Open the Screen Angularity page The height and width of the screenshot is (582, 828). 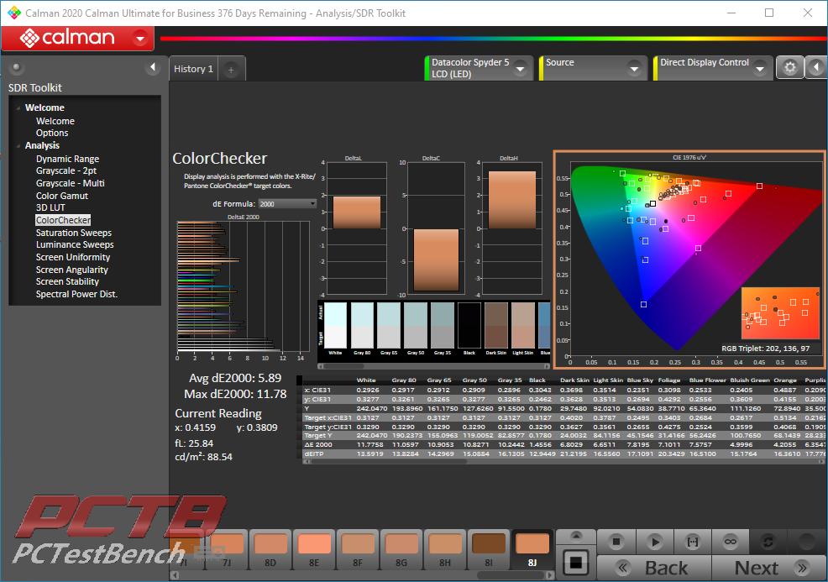[x=72, y=270]
